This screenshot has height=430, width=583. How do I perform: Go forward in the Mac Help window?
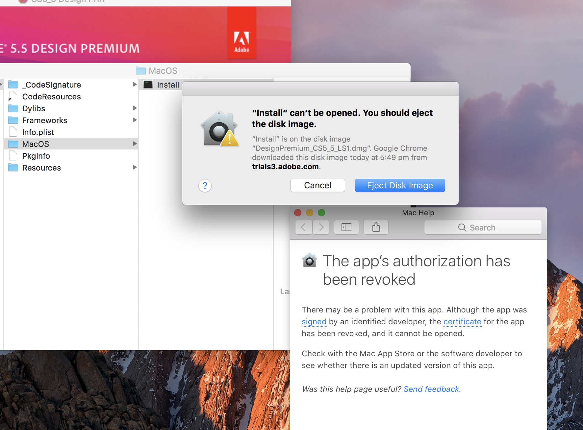pos(321,227)
